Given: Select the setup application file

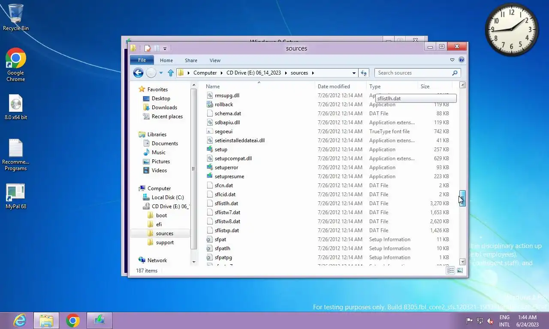Looking at the screenshot, I should 221,150.
